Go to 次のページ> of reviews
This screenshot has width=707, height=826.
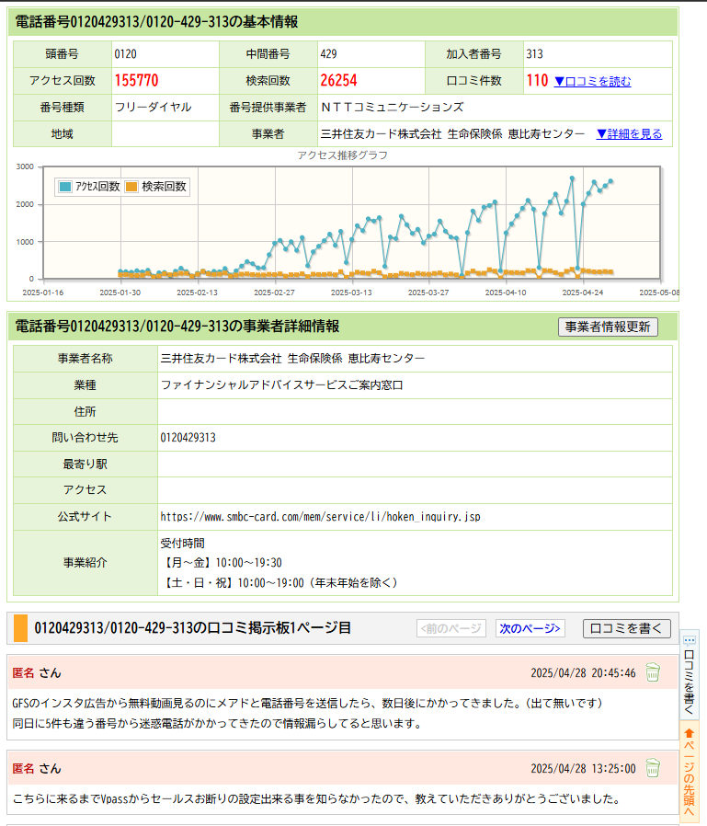click(530, 628)
